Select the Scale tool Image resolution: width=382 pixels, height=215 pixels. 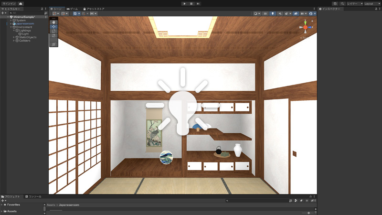(53, 35)
